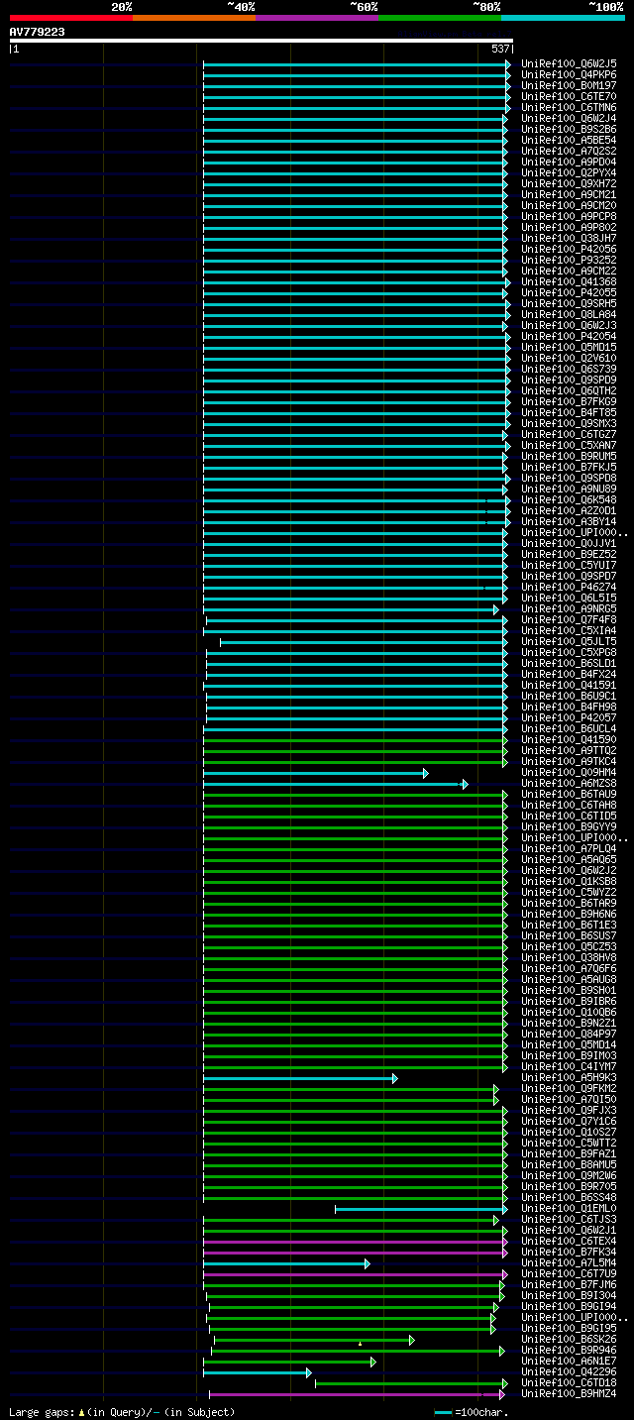The image size is (634, 1420).
Task: Click the short cyan bar for Q09HM4
Action: 315,773
